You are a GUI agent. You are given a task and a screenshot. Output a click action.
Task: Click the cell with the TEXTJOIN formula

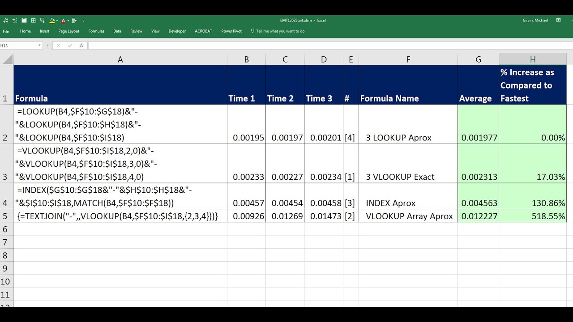tap(120, 216)
